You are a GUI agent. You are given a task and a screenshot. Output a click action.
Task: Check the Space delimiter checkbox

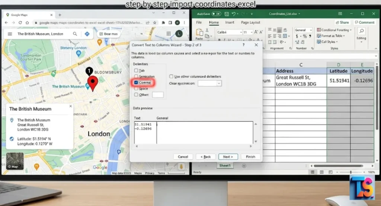136,88
